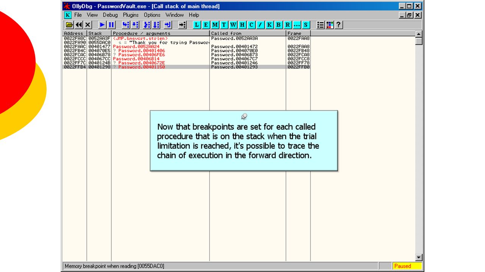Open Memory map with M button
Image resolution: width=485 pixels, height=272 pixels.
(215, 25)
